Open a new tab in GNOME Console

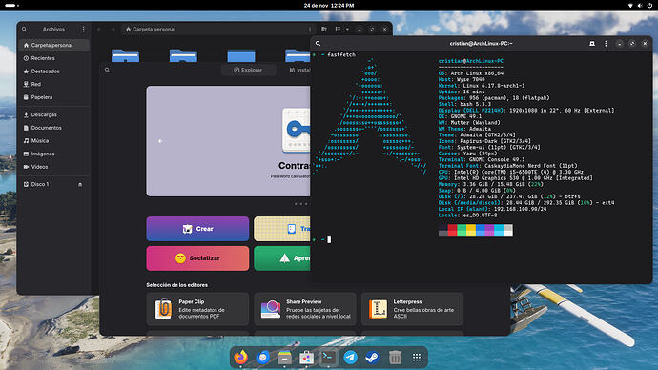(x=591, y=43)
